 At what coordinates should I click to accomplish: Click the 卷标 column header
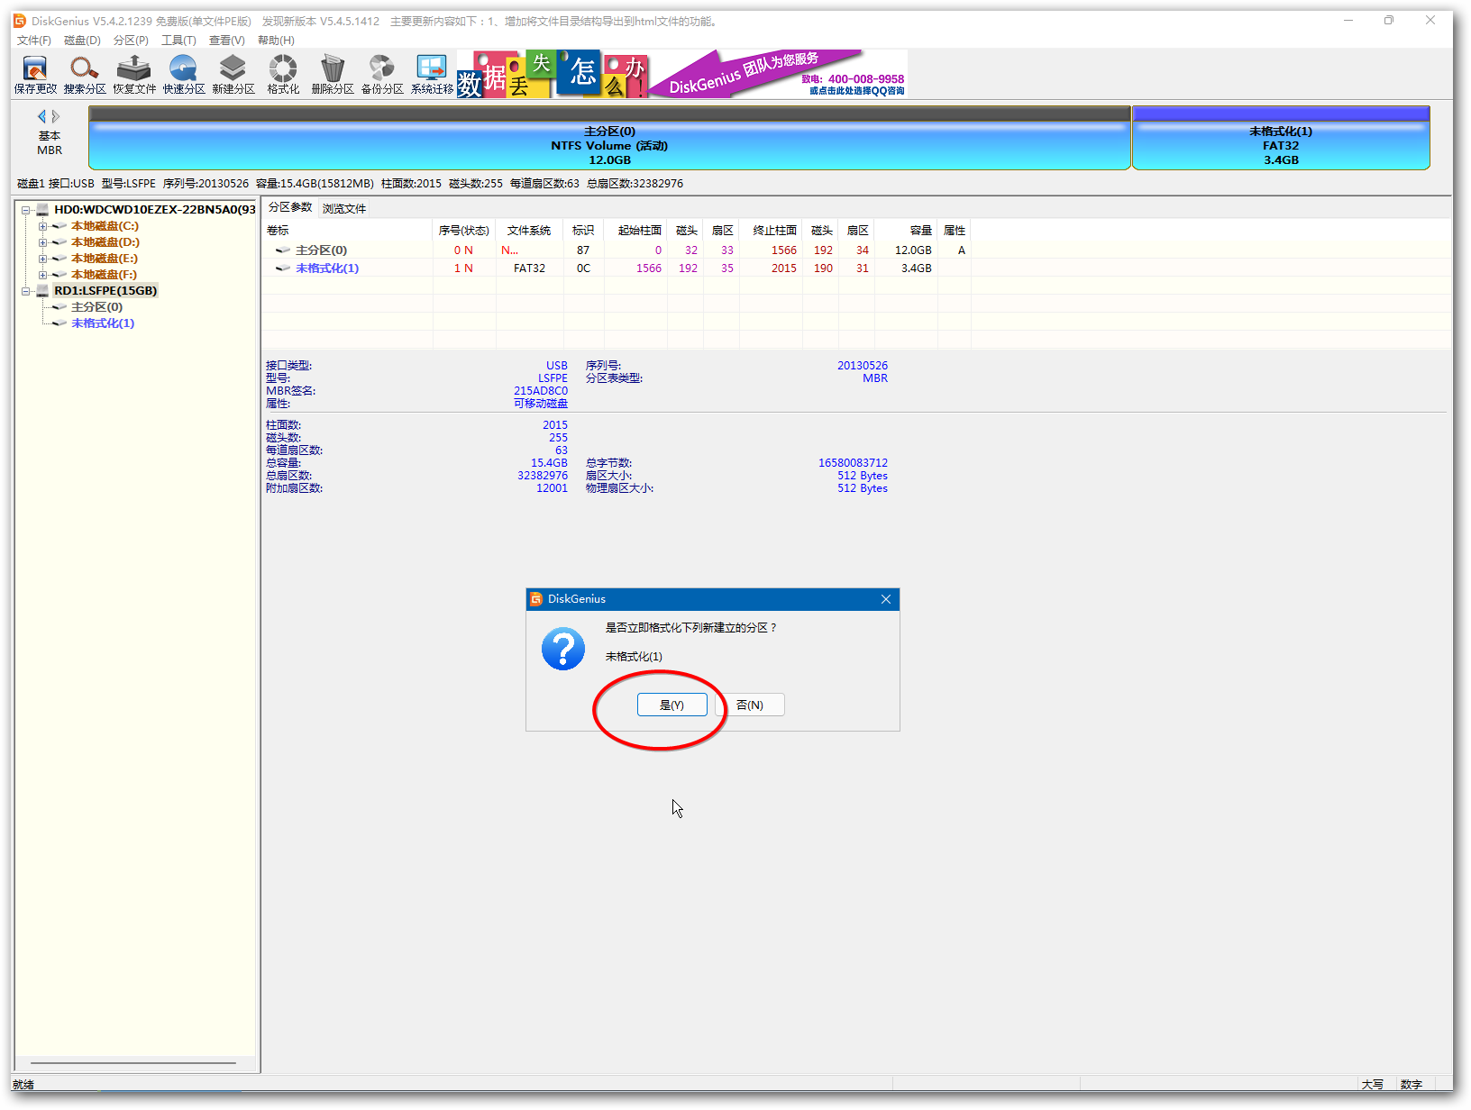(x=347, y=231)
